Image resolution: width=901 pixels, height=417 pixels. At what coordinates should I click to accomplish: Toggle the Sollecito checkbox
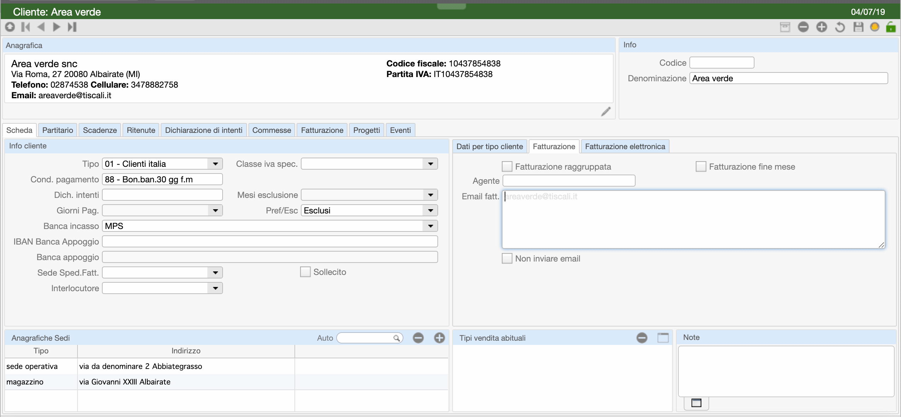point(305,272)
